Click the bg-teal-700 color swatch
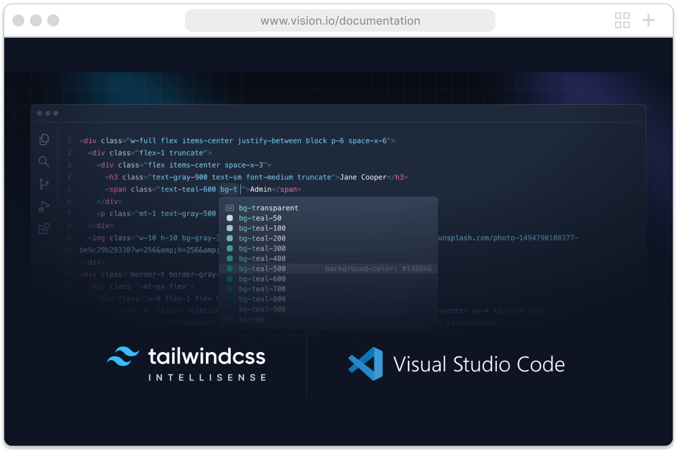The width and height of the screenshot is (677, 450). pos(230,289)
